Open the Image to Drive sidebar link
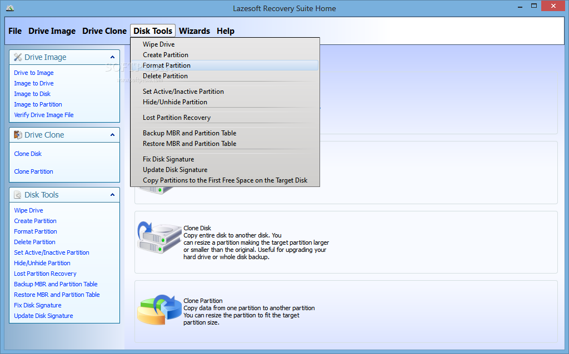 click(x=34, y=83)
